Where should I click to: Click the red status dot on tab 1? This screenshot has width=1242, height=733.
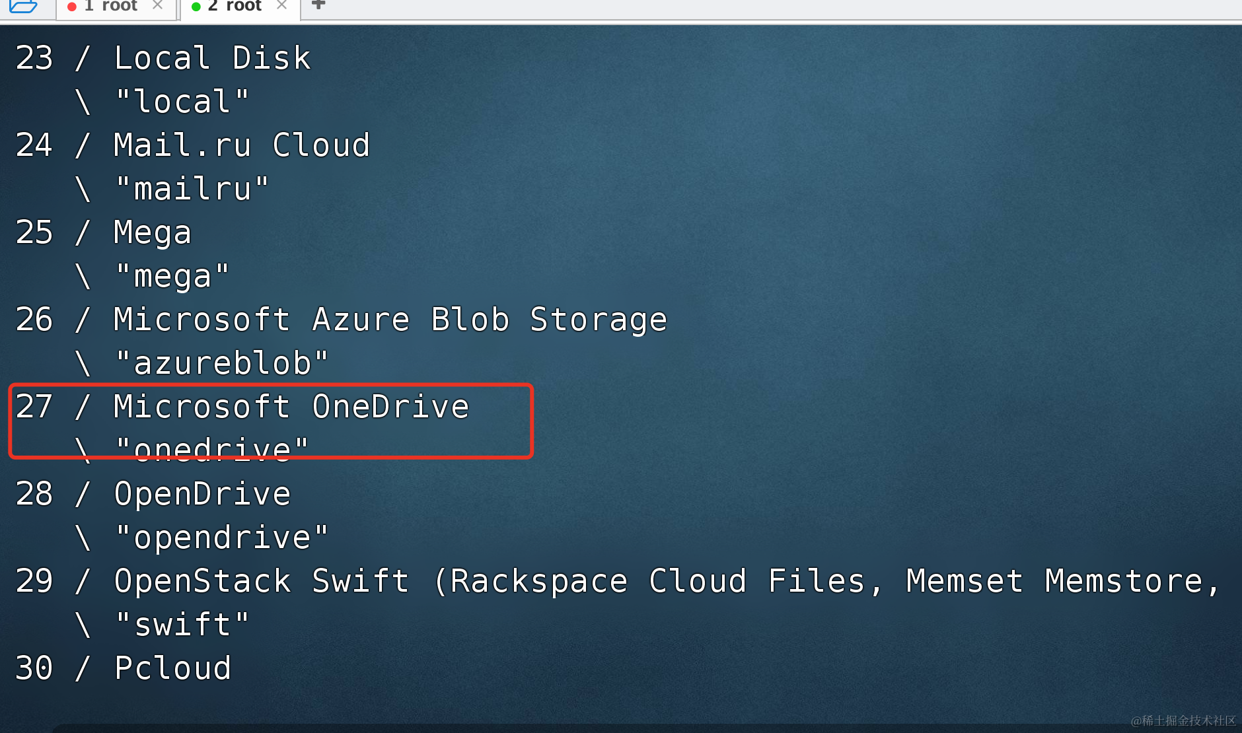(x=72, y=7)
